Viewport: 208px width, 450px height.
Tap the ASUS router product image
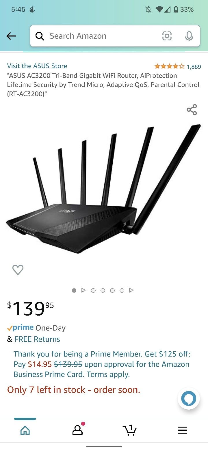pos(103,189)
